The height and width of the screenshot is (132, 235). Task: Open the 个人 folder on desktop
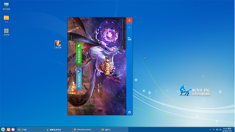click(x=6, y=18)
